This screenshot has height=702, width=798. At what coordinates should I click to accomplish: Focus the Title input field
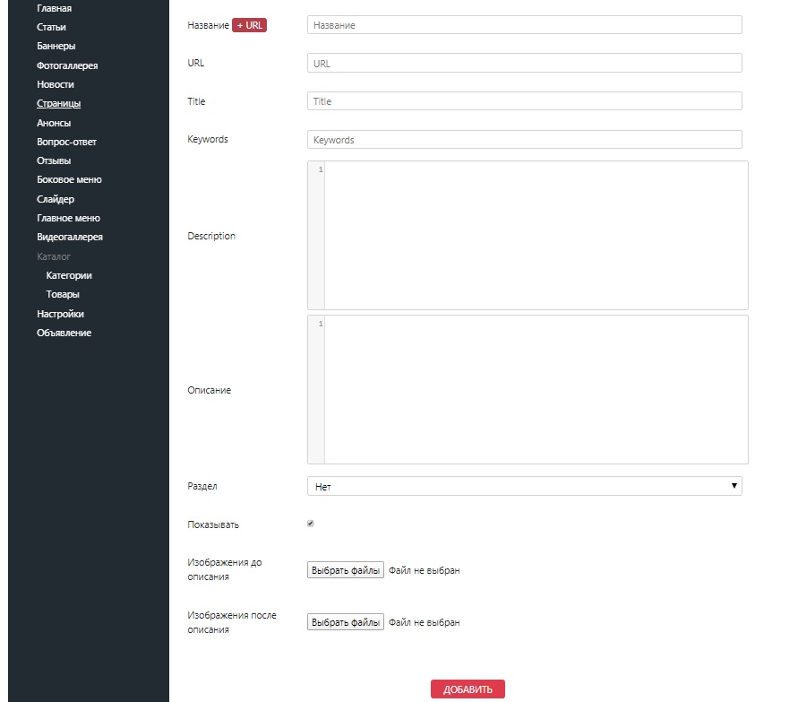pos(524,101)
